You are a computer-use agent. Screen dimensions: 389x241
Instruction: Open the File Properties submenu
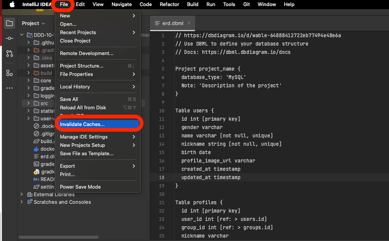coord(98,74)
